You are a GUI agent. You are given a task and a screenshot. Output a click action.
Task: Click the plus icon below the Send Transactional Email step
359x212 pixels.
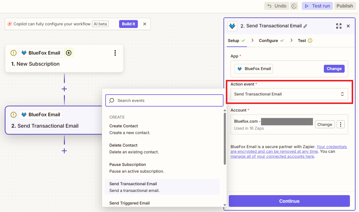pyautogui.click(x=64, y=151)
